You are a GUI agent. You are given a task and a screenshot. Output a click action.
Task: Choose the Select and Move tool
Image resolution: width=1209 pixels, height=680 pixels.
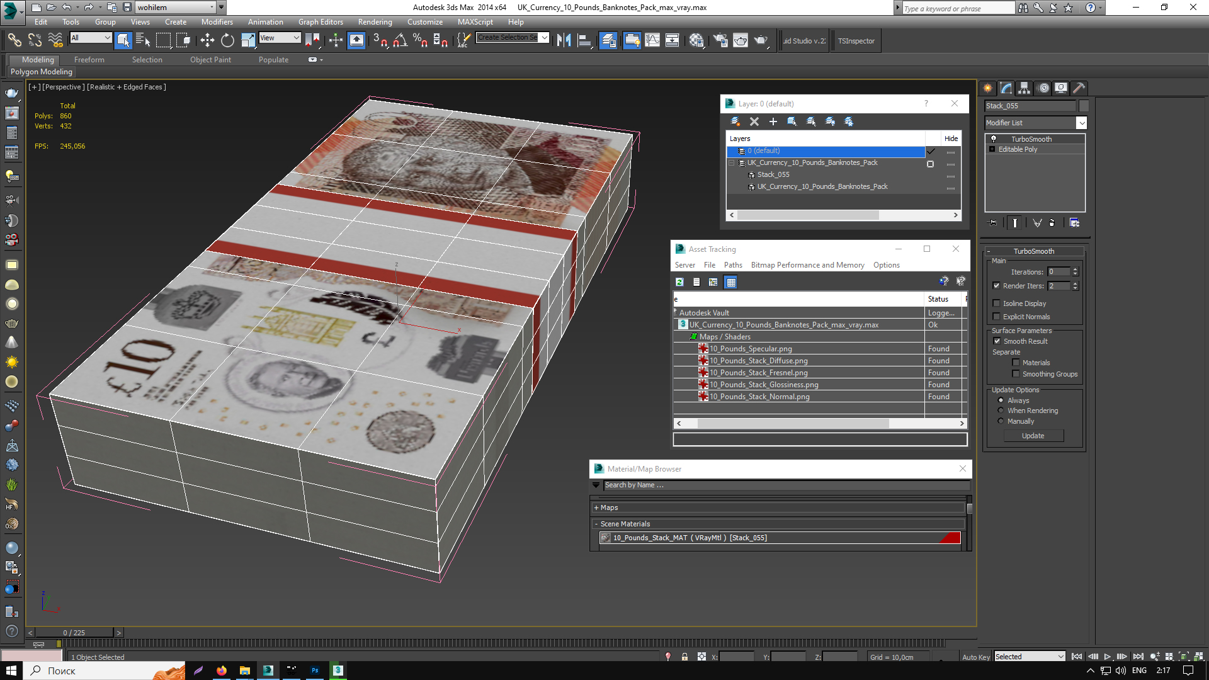pyautogui.click(x=207, y=40)
